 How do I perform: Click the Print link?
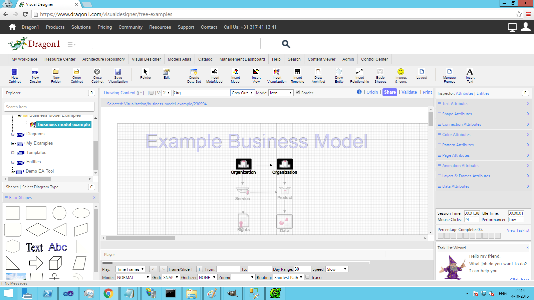[428, 92]
